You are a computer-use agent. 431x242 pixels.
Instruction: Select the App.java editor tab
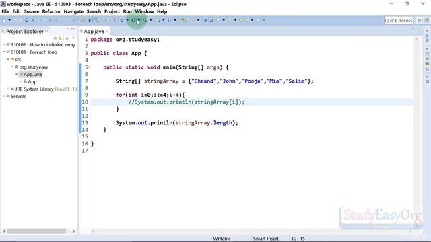click(x=94, y=32)
